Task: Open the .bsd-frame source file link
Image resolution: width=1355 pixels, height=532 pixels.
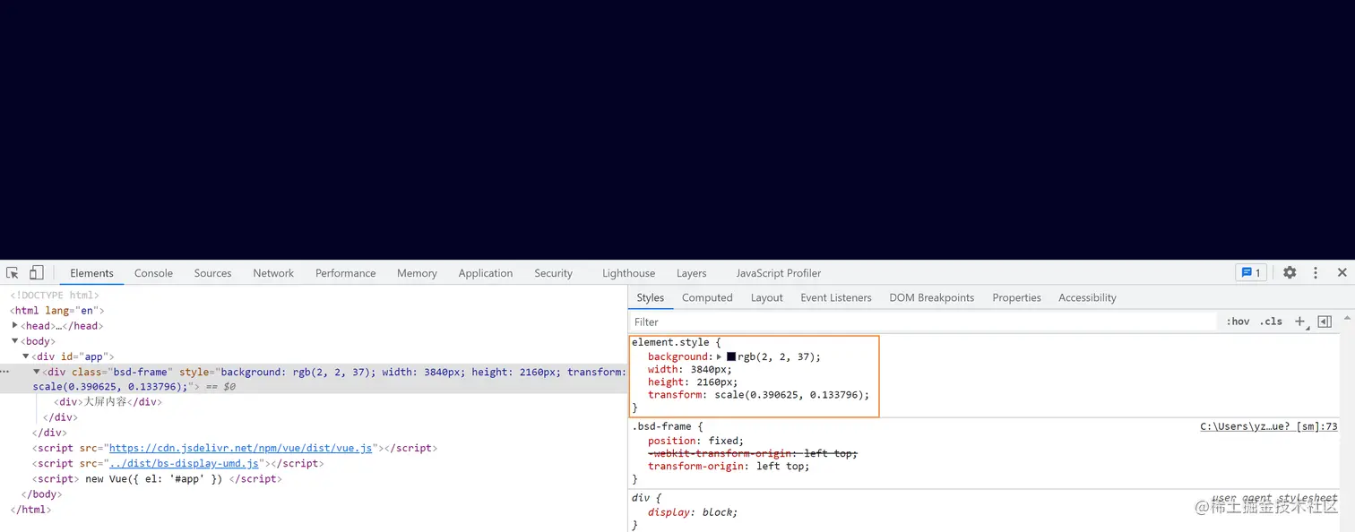Action: coord(1269,426)
